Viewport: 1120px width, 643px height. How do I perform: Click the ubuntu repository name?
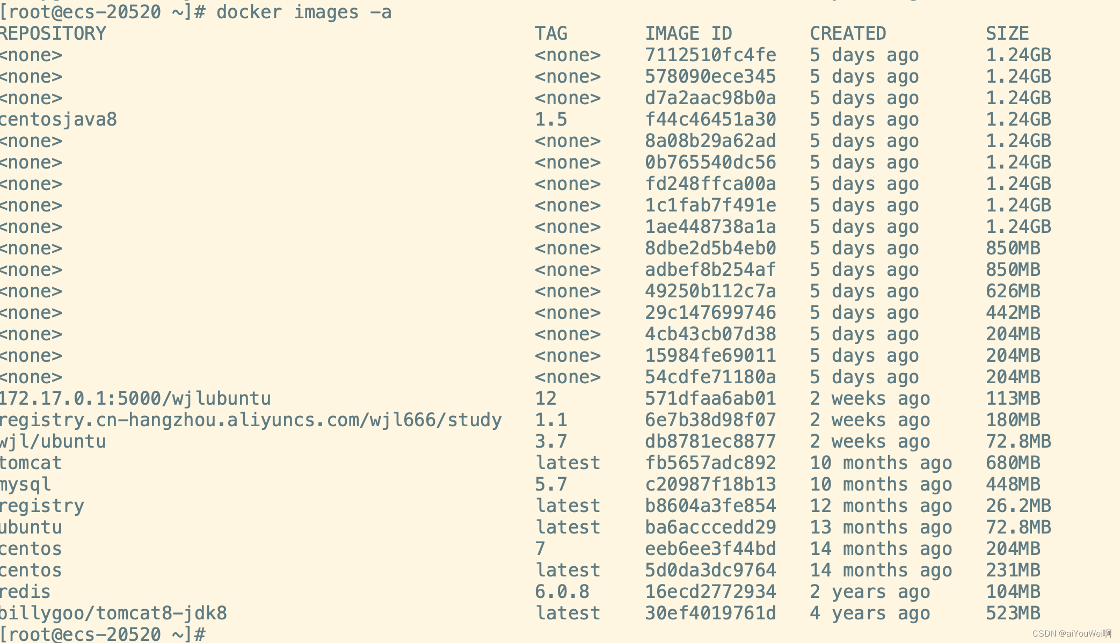pos(31,527)
